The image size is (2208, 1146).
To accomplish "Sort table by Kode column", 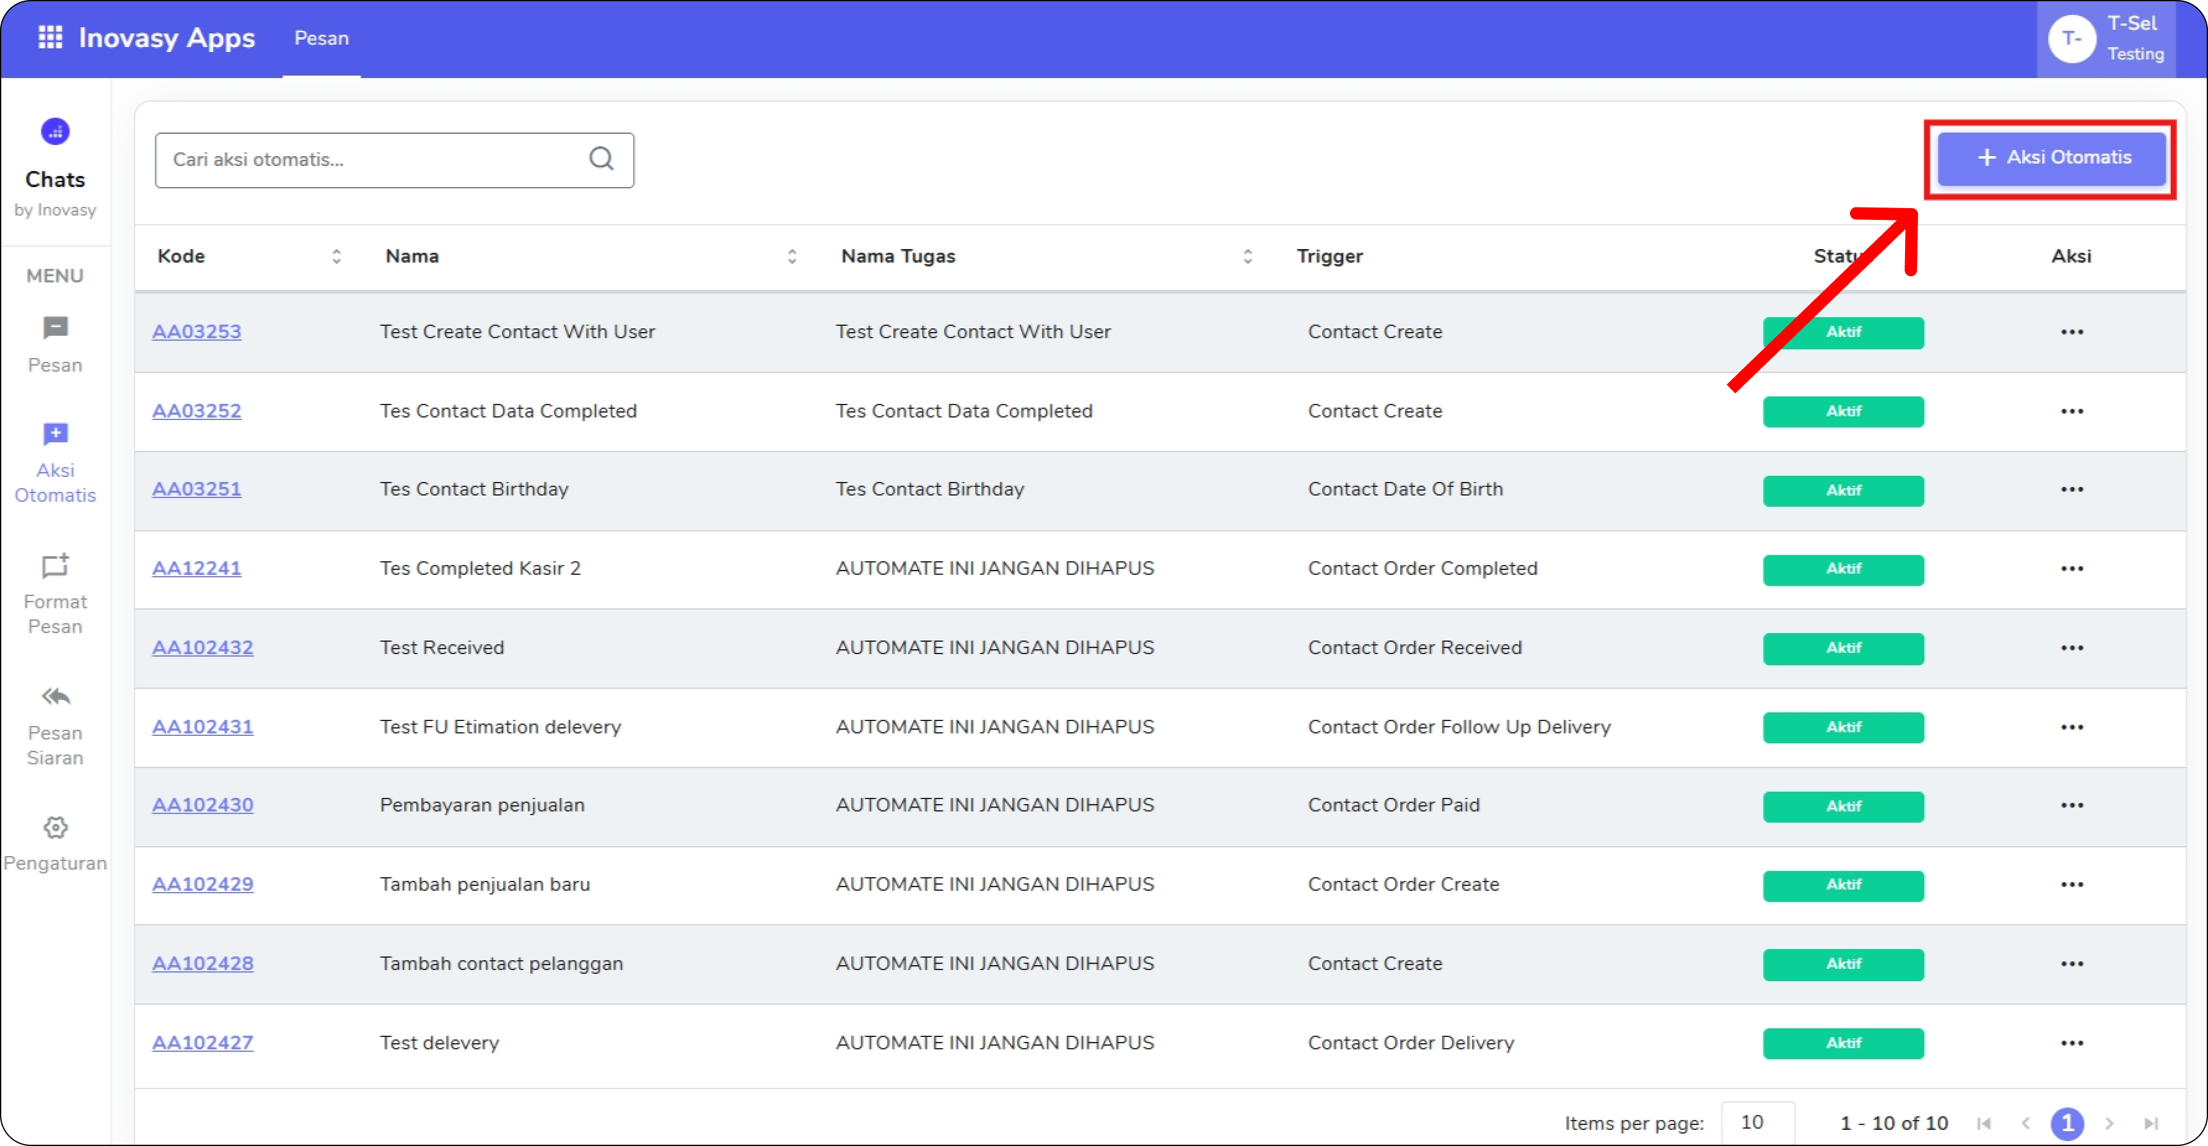I will pyautogui.click(x=336, y=256).
